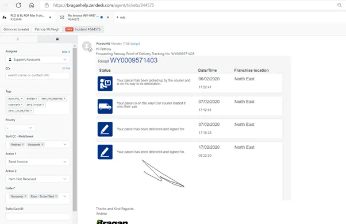Remove the andrea tag
The height and width of the screenshot is (224, 346).
[x=36, y=99]
